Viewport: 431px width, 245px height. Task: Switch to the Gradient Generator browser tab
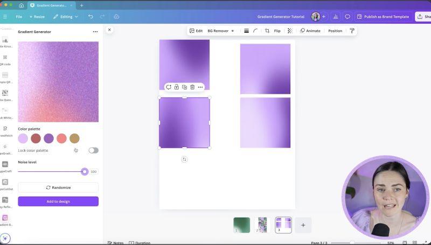(x=51, y=5)
